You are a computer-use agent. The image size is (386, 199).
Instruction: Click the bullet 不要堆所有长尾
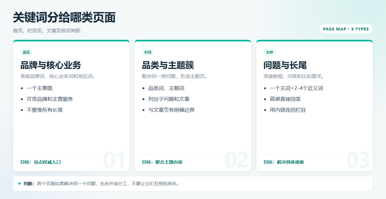[45, 110]
